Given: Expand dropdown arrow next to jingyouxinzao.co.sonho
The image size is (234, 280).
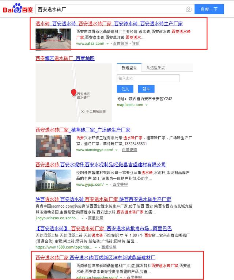Looking at the screenshot, I should 83,218.
